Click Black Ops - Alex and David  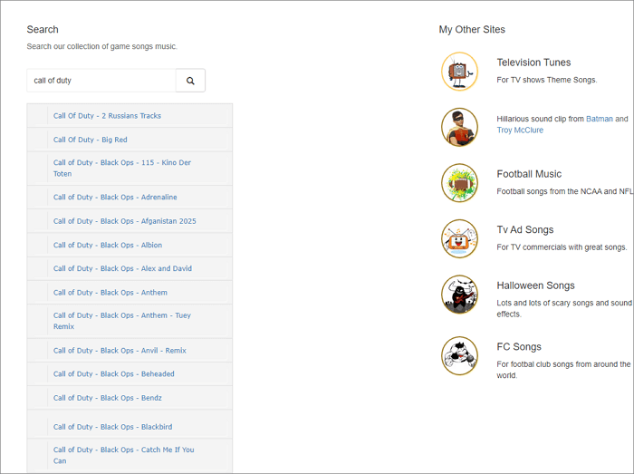click(122, 268)
